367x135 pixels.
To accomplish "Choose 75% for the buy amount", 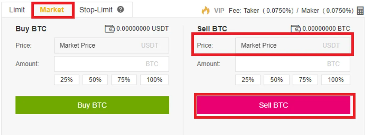I will click(x=124, y=80).
